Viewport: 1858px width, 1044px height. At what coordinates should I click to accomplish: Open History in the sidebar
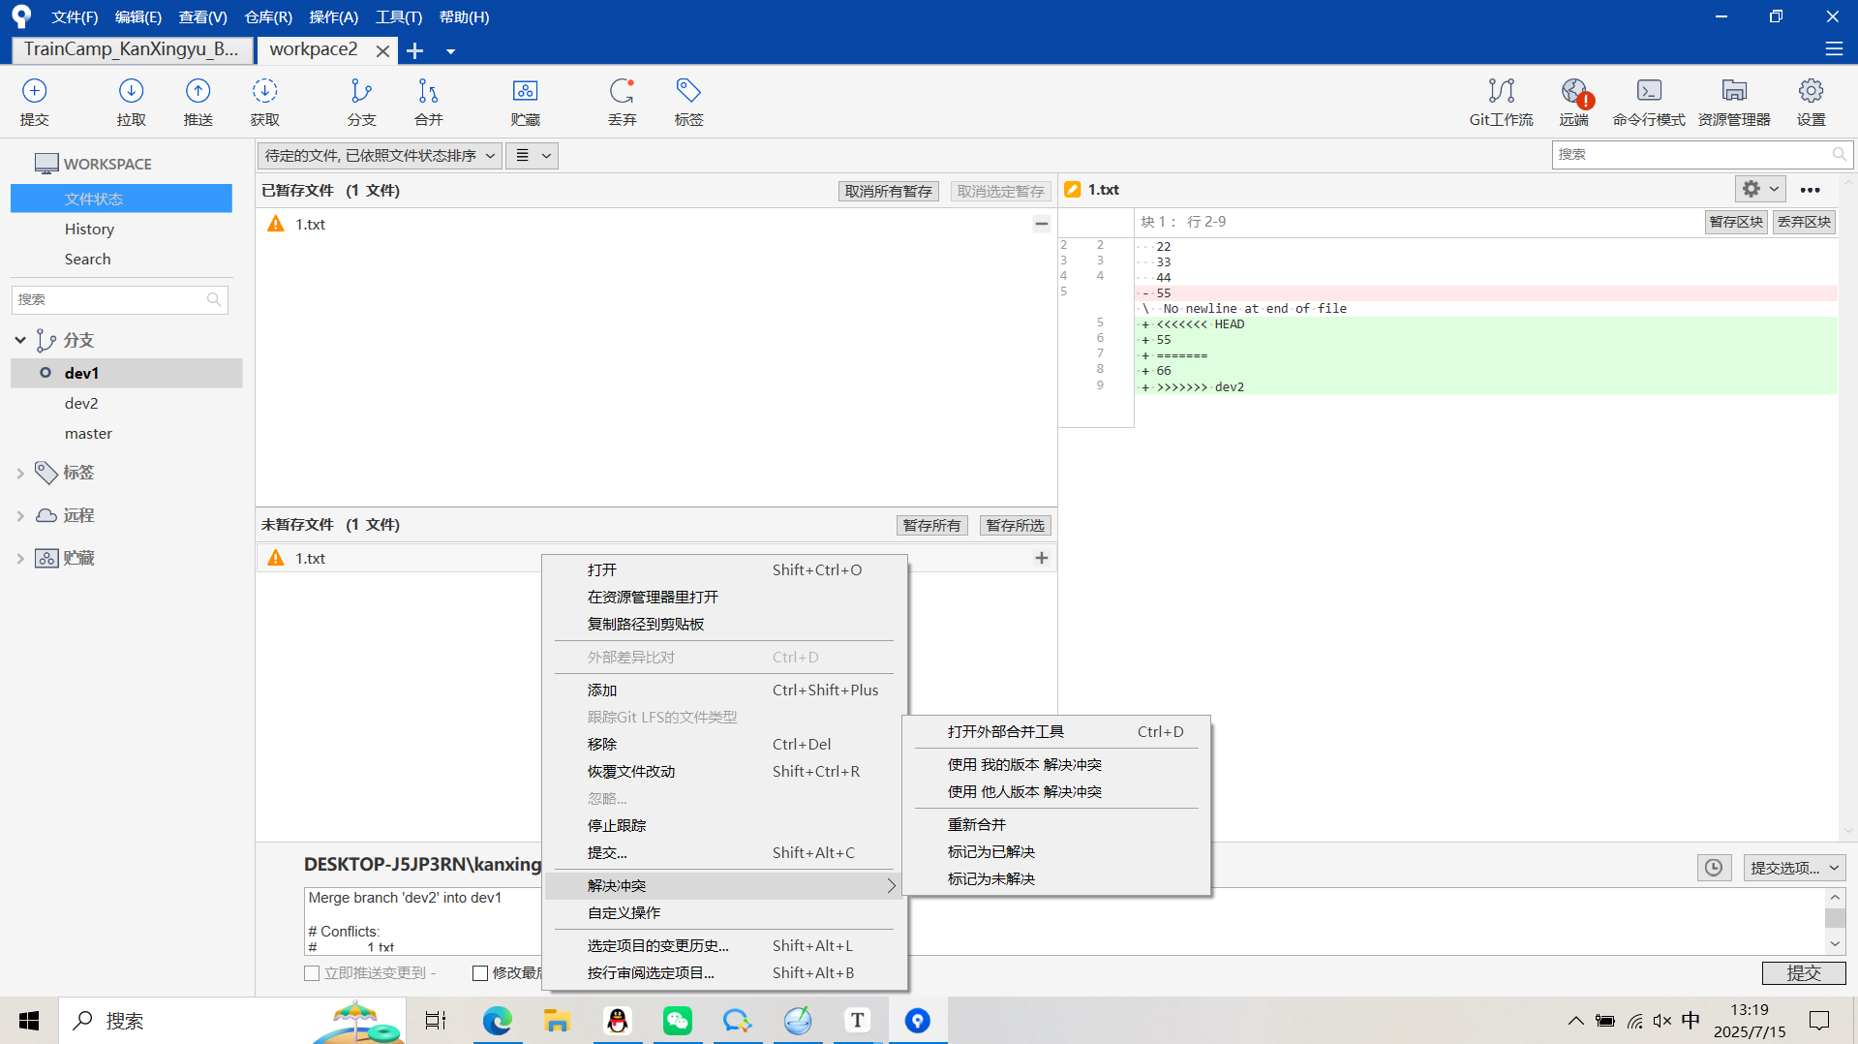pos(89,229)
